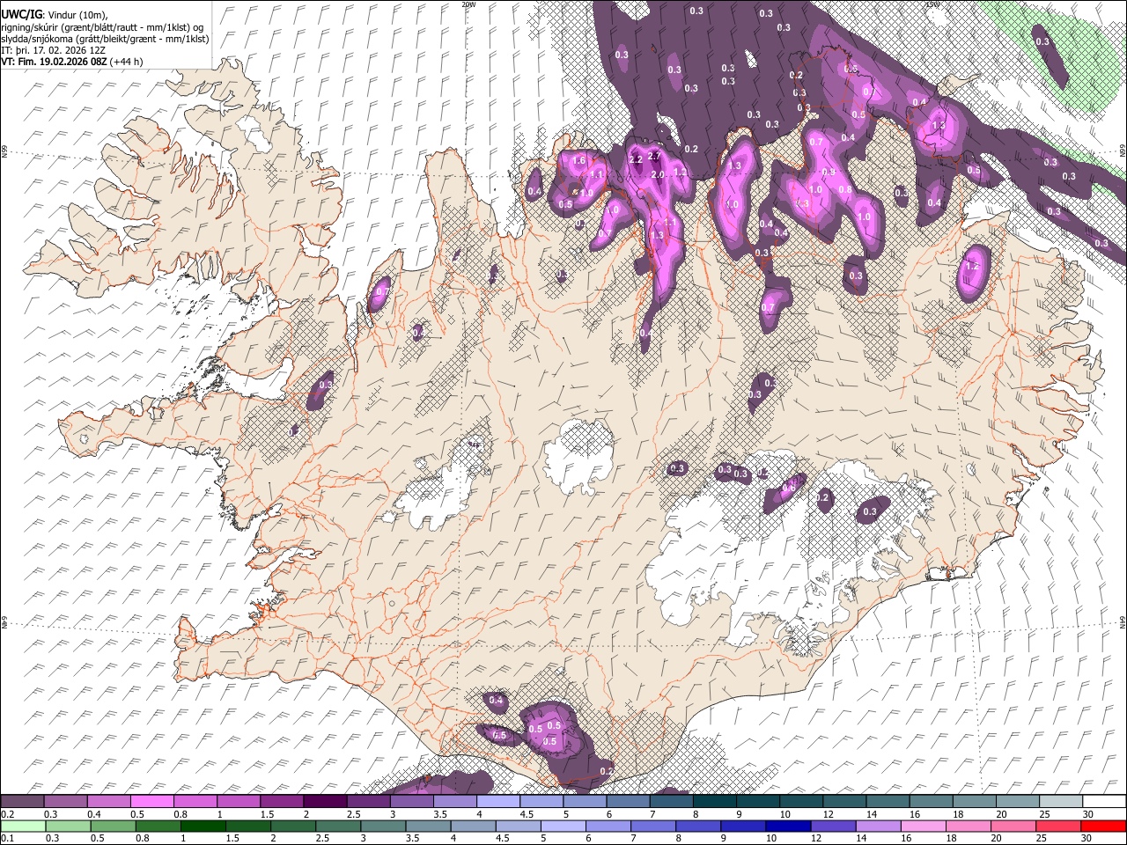
Task: Click the "UWC/IG" heading in the info box
Action: coord(22,13)
